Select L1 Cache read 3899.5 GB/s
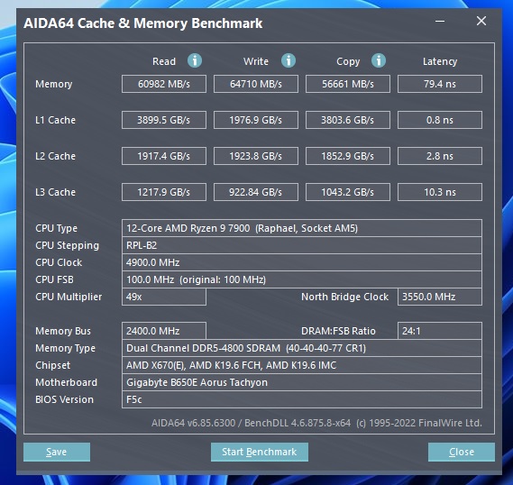Image resolution: width=513 pixels, height=485 pixels. [164, 120]
